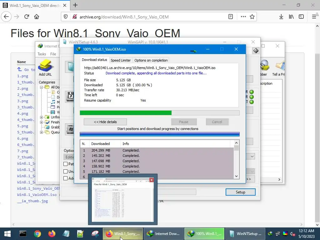Check the 'Pat' checkbox in WinNTSetup options
The height and width of the screenshot is (240, 320).
tap(66, 164)
